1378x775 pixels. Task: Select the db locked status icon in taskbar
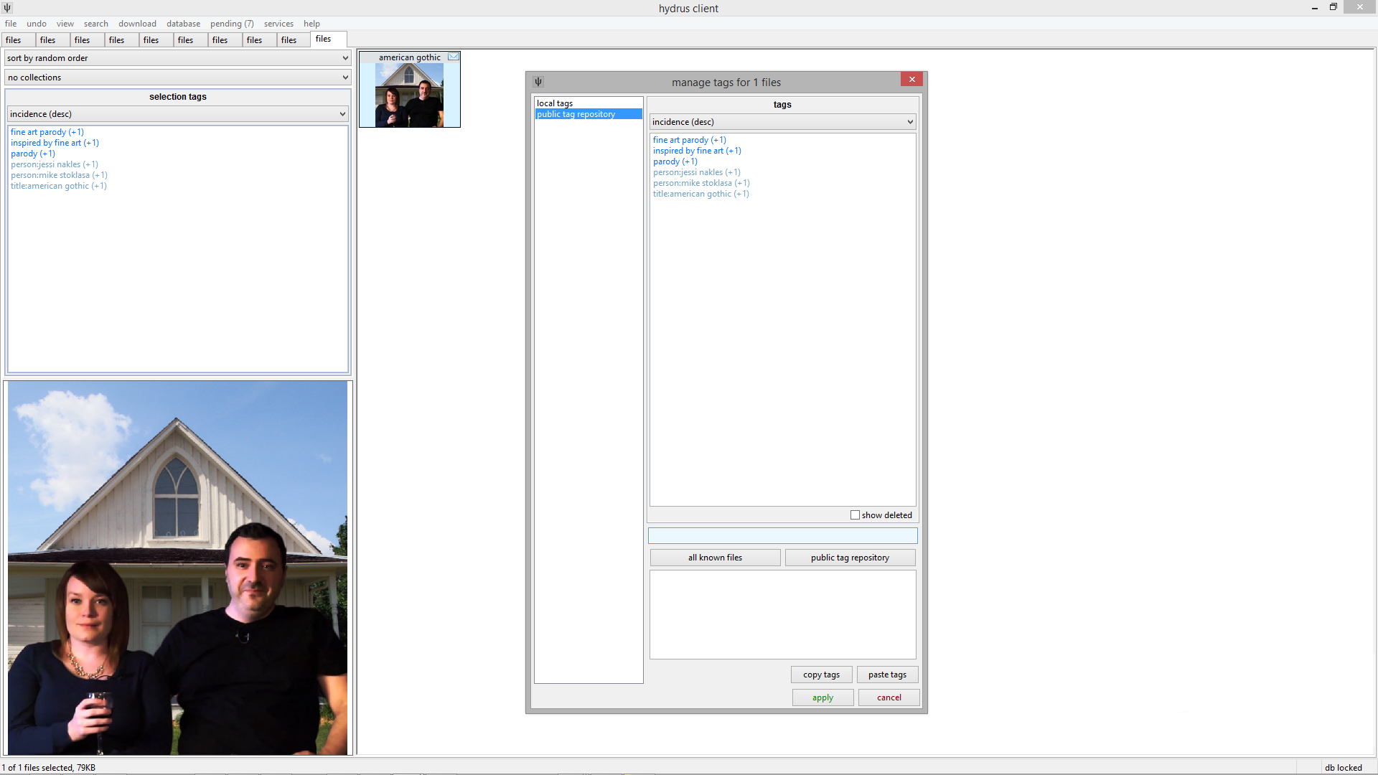tap(1344, 766)
